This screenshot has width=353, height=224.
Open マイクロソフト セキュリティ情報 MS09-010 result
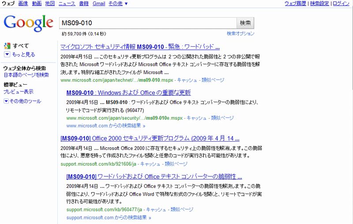click(140, 47)
